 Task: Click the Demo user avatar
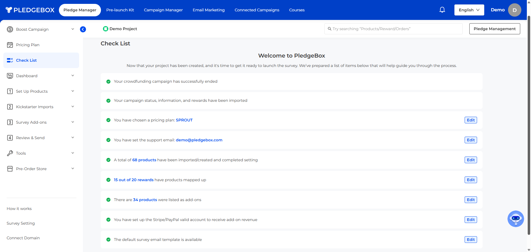514,10
